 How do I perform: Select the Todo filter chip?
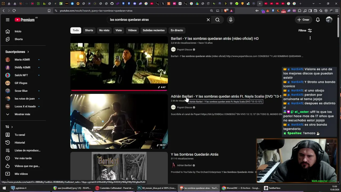[x=76, y=30]
